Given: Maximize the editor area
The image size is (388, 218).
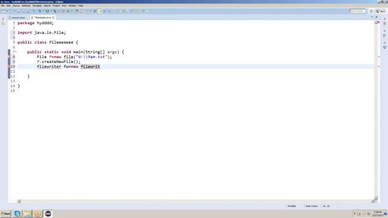Looking at the screenshot, I should coord(376,17).
